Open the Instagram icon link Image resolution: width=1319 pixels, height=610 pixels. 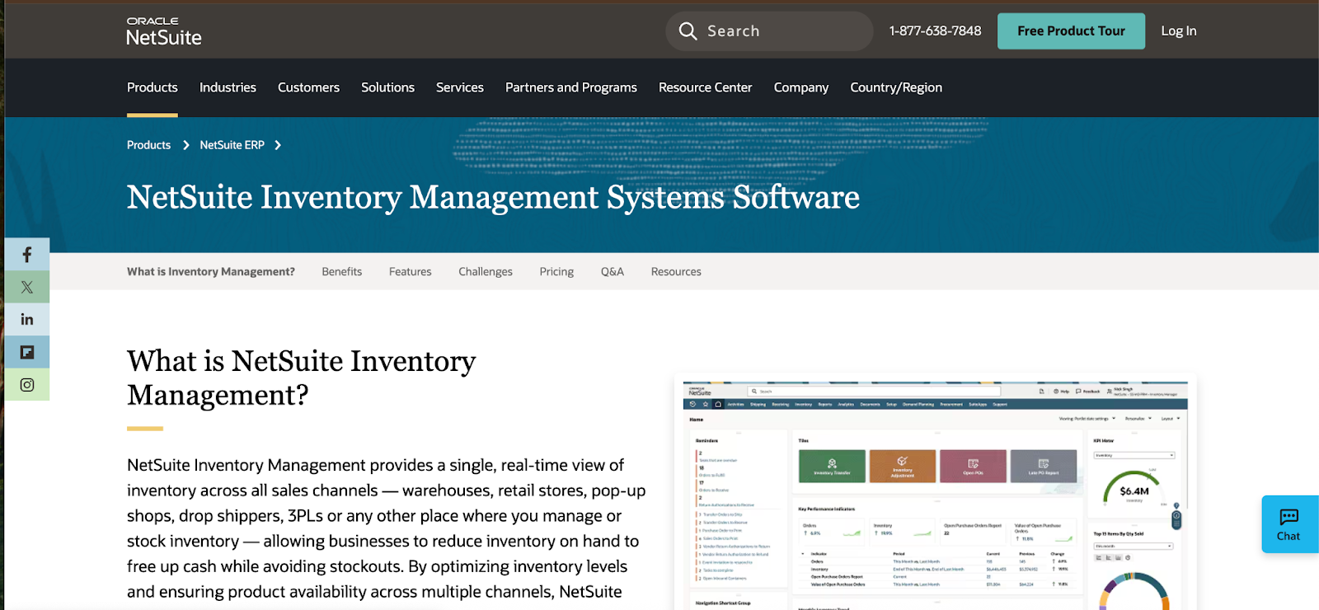[x=26, y=384]
